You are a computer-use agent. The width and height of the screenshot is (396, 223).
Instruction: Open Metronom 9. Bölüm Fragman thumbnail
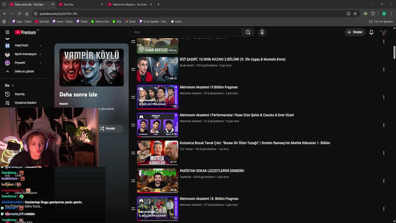tap(157, 97)
